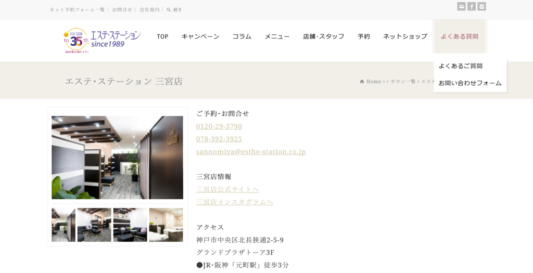Open 会社案内 in the top bar
Viewport: 533px width, 273px height.
(x=149, y=10)
